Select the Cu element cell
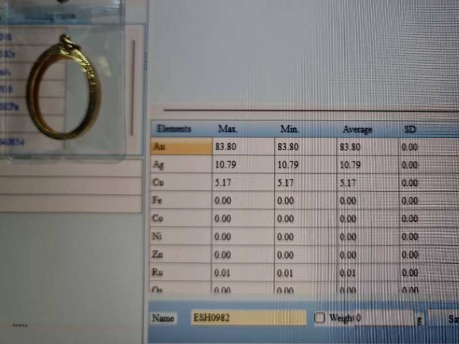459x344 pixels. [x=181, y=183]
